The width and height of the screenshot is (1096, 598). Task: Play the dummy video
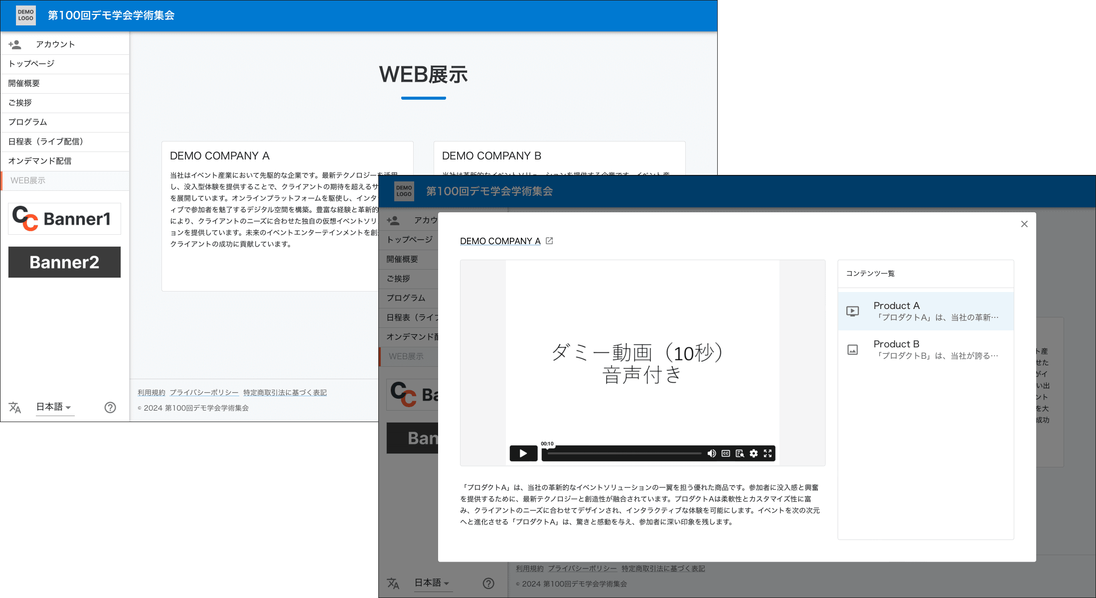pos(523,453)
